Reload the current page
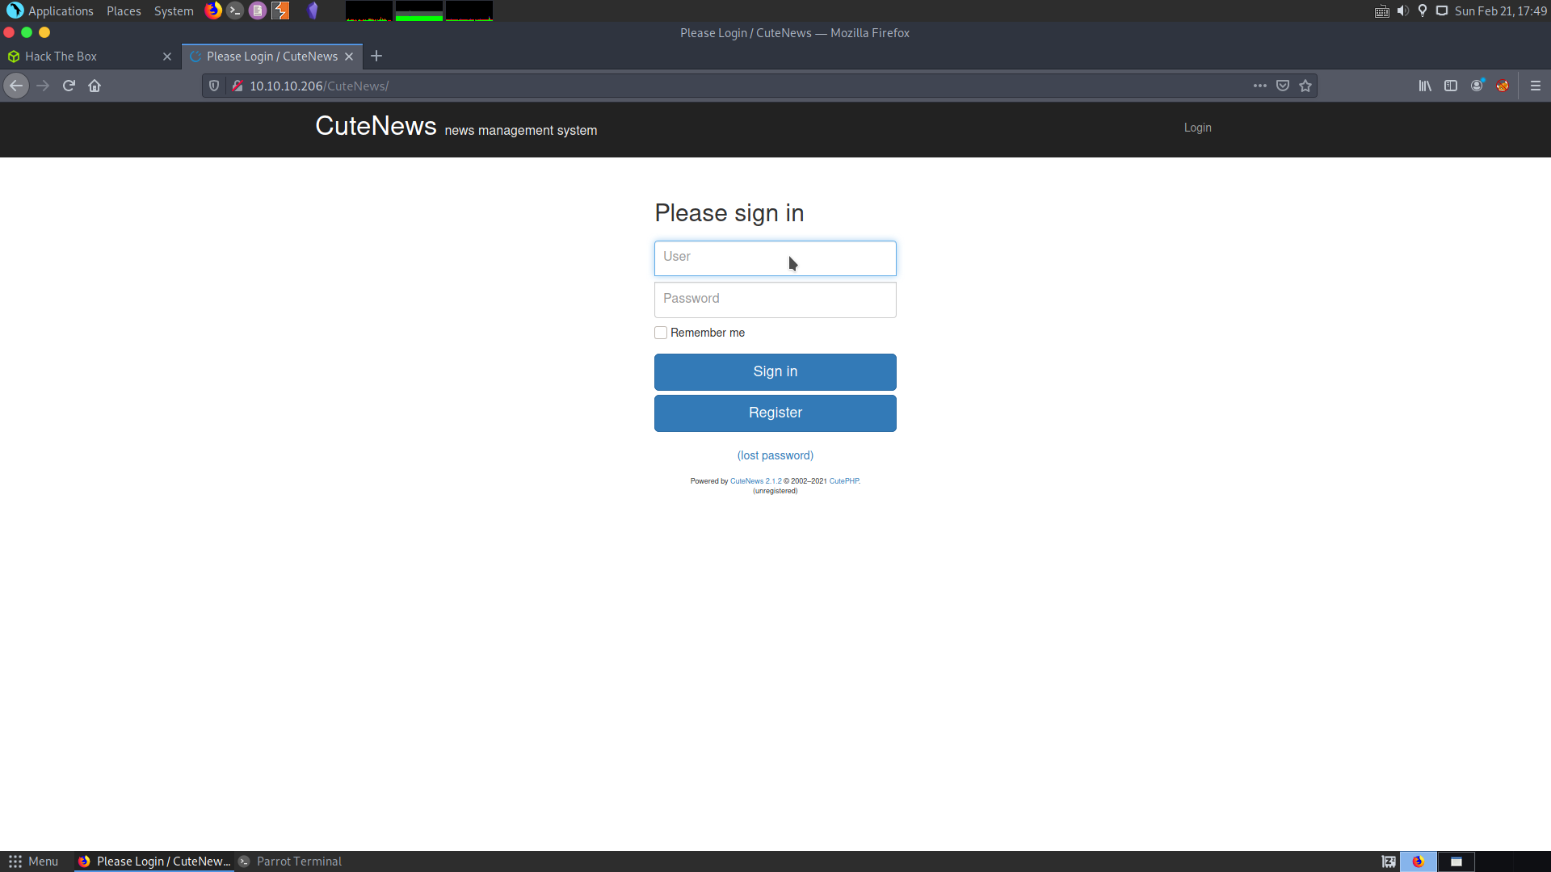This screenshot has height=872, width=1551. click(69, 86)
